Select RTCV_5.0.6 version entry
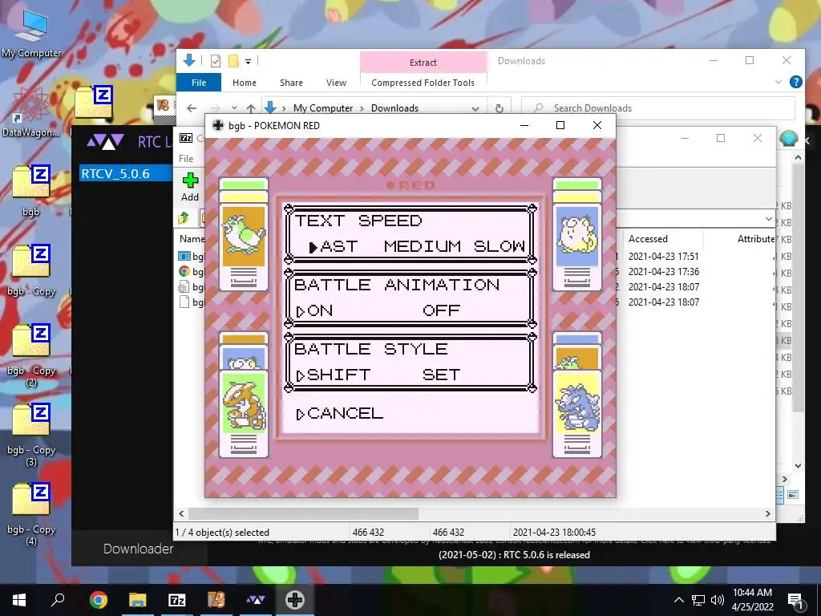This screenshot has width=821, height=616. coord(126,173)
